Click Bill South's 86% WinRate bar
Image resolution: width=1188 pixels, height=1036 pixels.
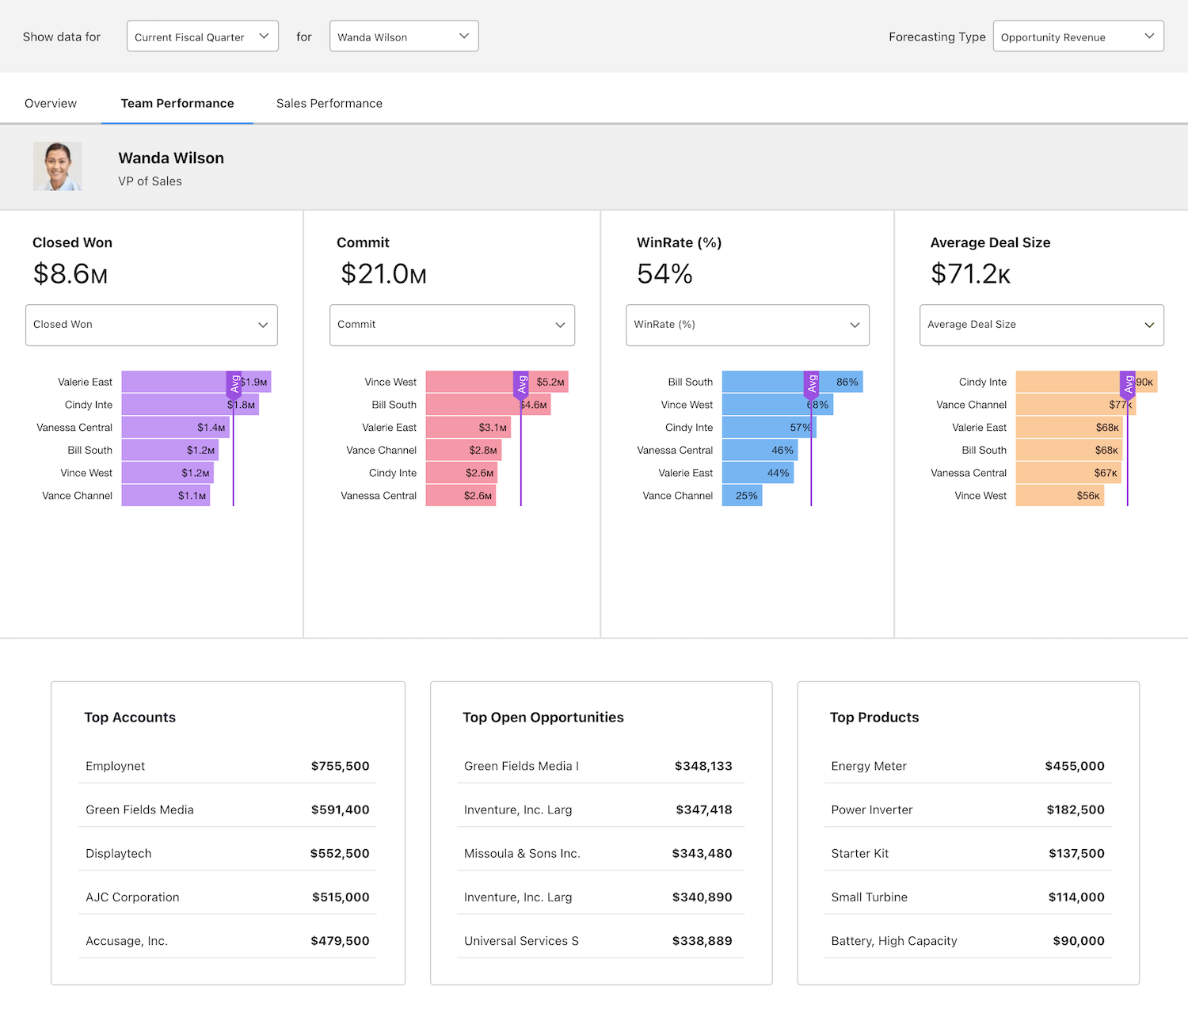(x=764, y=382)
